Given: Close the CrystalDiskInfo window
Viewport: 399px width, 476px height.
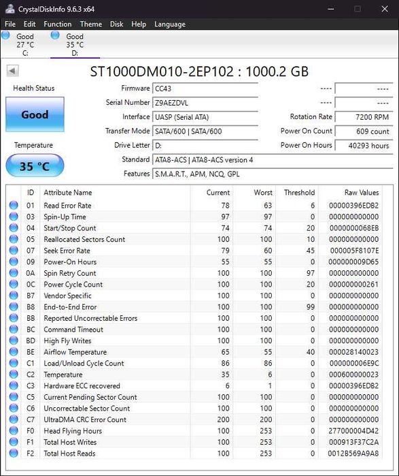Looking at the screenshot, I should pyautogui.click(x=385, y=9).
